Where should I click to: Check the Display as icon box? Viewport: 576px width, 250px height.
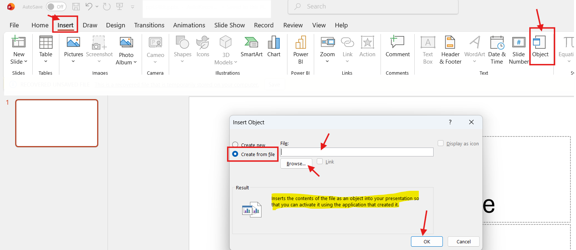point(441,143)
